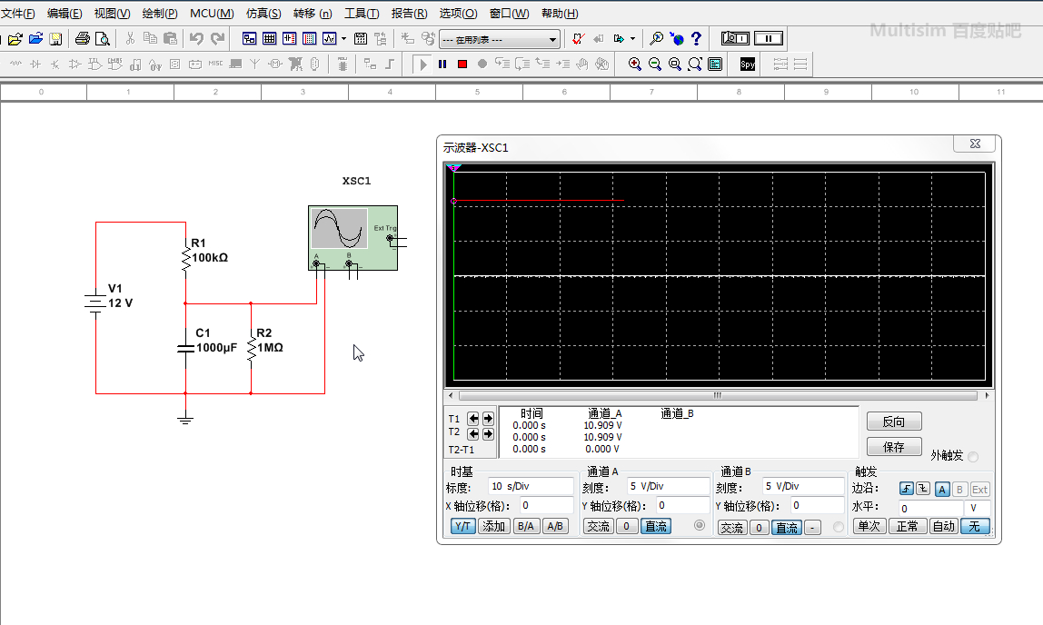Pause the simulation in the toolbar

click(442, 64)
